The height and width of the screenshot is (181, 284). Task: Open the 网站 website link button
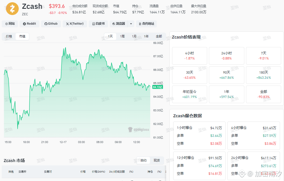tap(10, 24)
